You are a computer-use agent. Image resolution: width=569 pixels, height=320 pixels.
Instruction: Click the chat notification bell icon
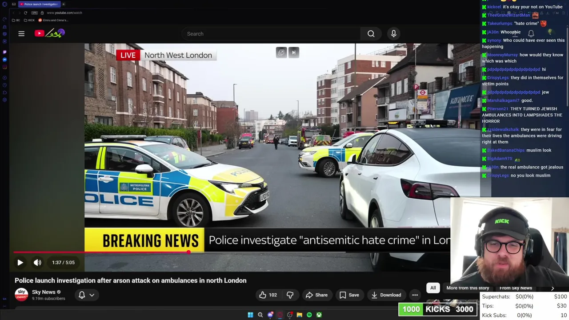click(531, 33)
